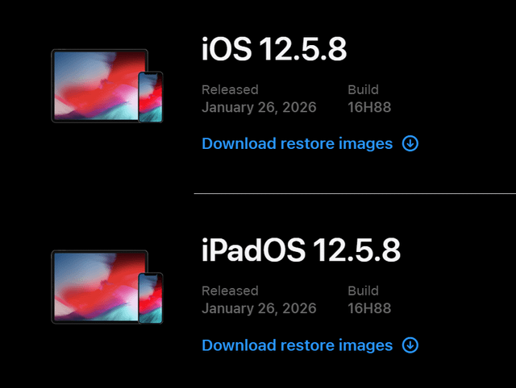Click the Build label under iOS 12.5.8
The height and width of the screenshot is (388, 516).
point(363,89)
